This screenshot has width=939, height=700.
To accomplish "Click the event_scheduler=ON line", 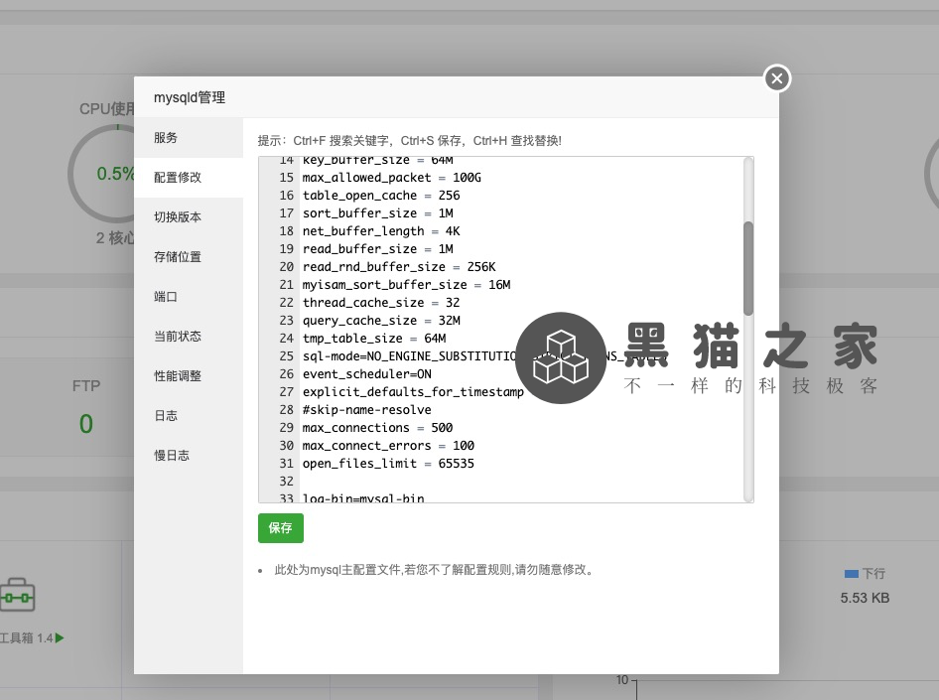I will [366, 374].
